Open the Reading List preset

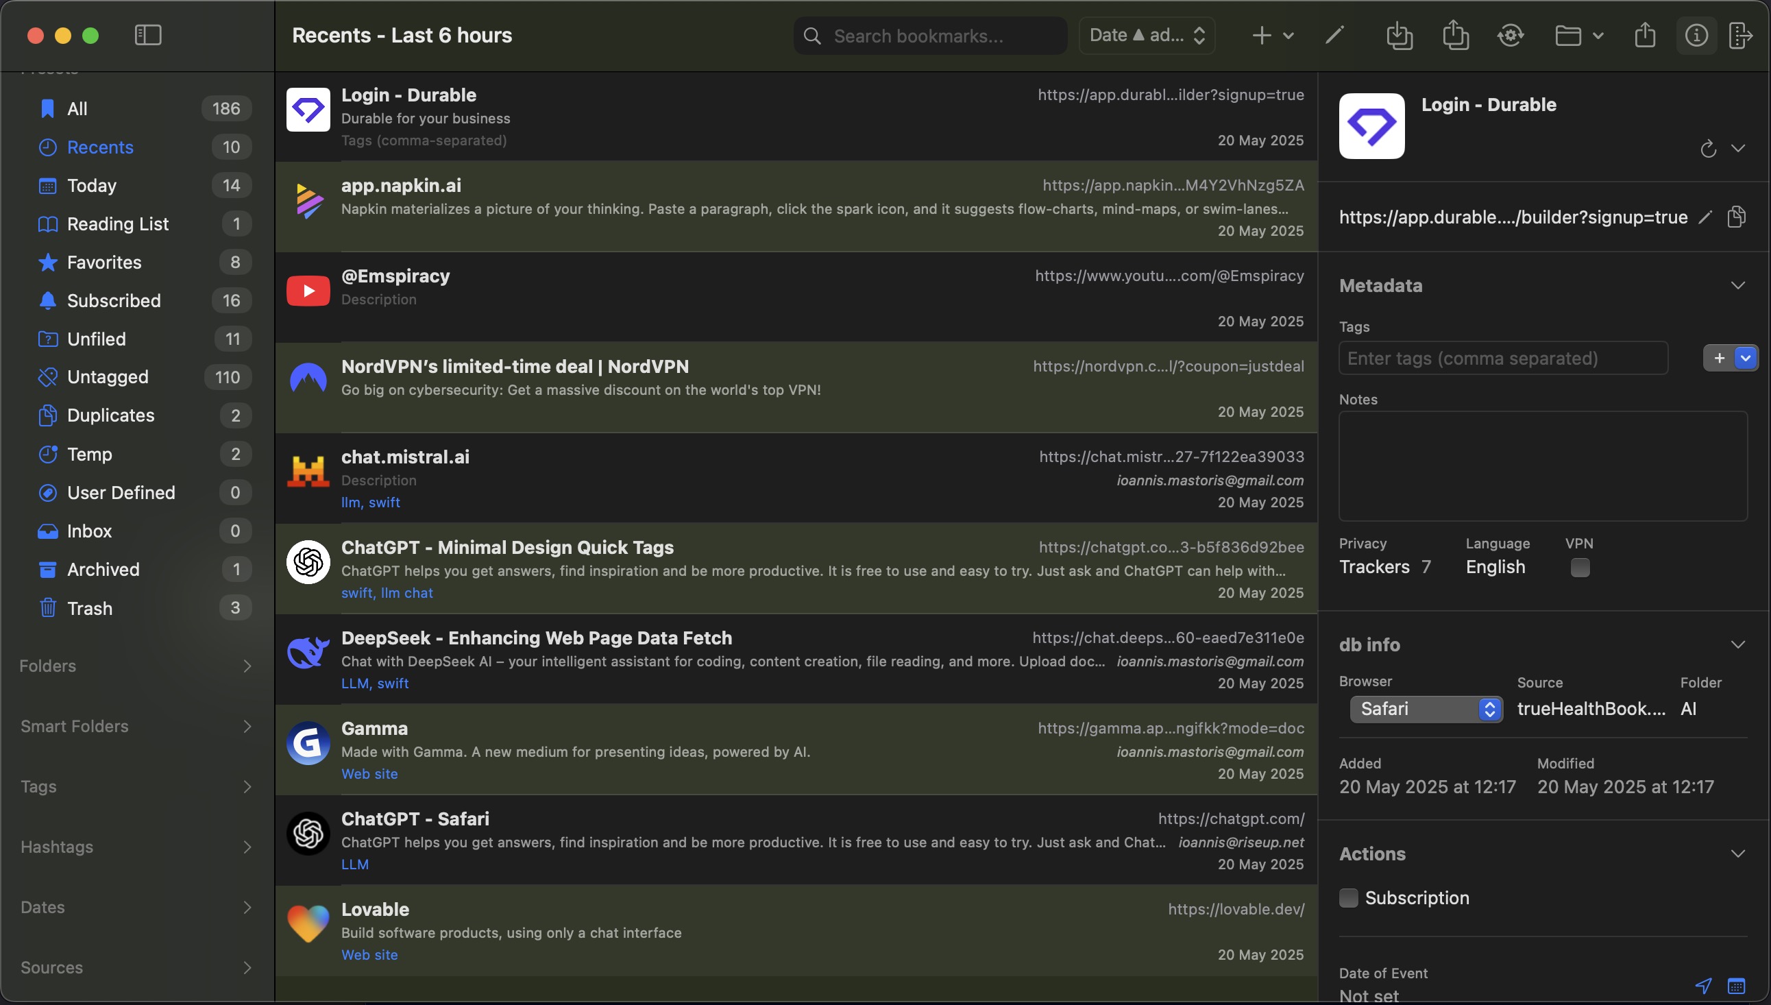pyautogui.click(x=117, y=223)
